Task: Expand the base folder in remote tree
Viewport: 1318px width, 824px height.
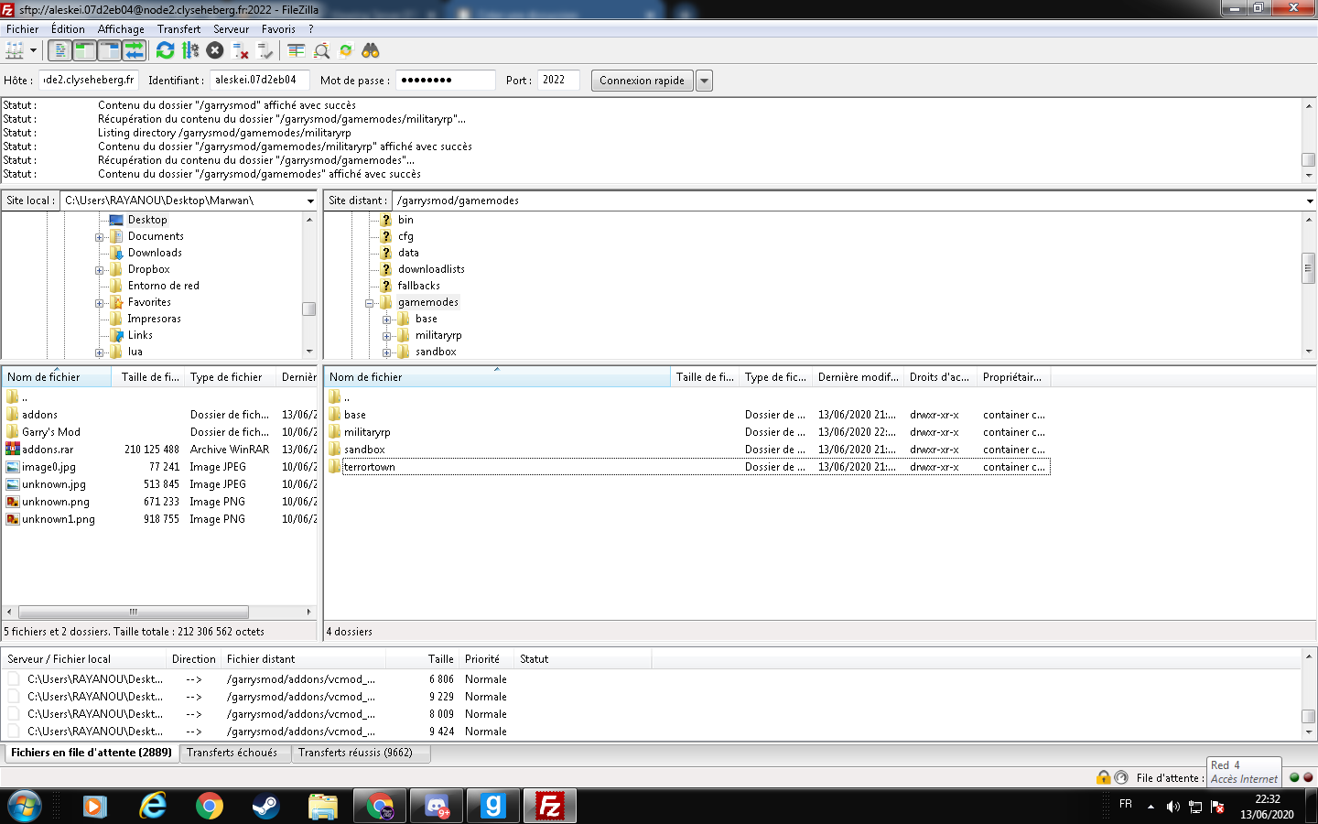Action: coord(386,320)
